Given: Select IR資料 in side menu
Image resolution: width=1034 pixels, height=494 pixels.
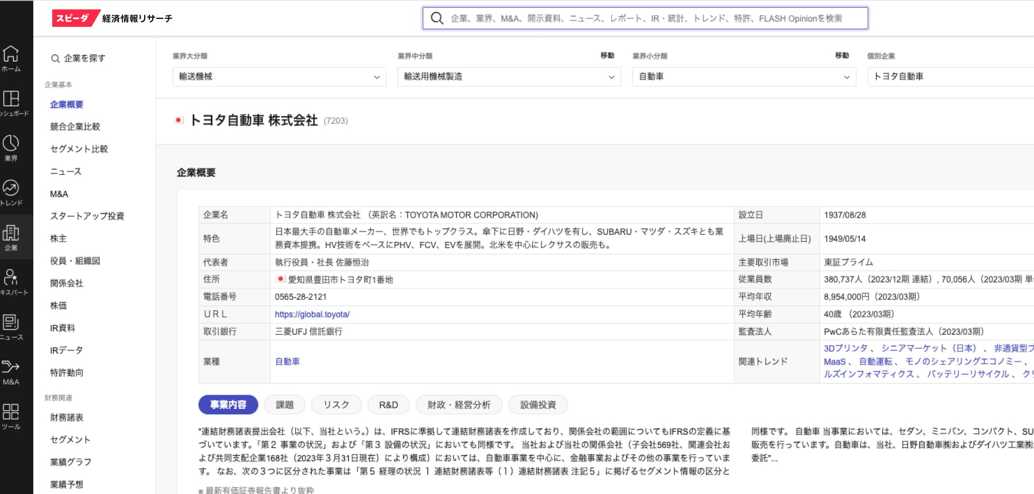Looking at the screenshot, I should 63,328.
